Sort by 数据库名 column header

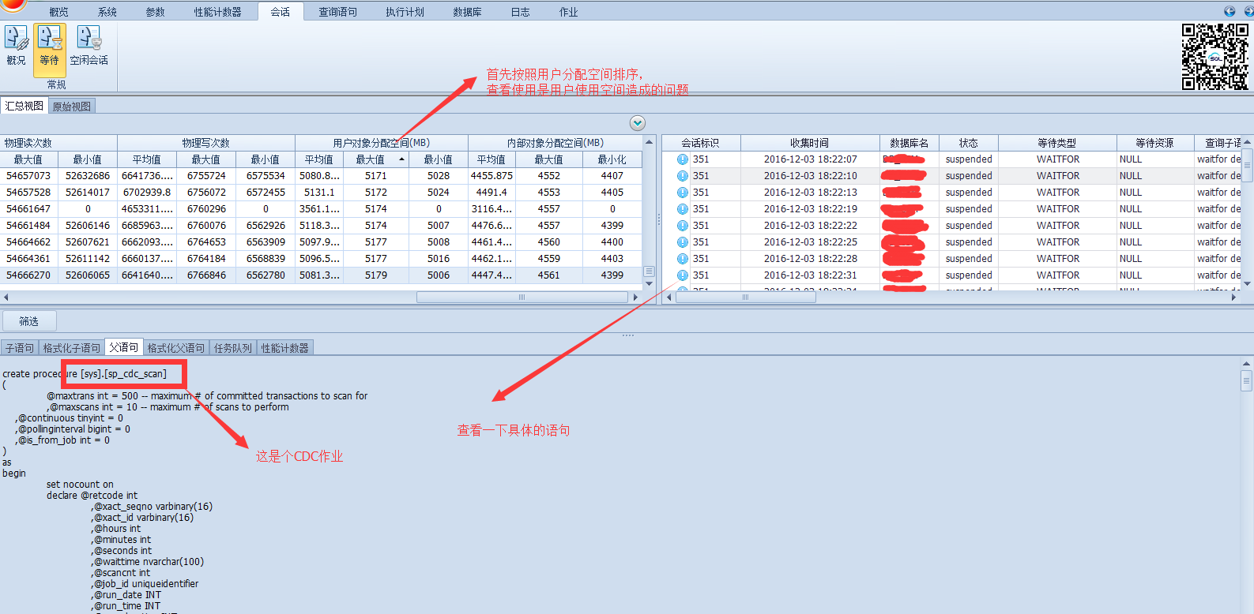909,143
